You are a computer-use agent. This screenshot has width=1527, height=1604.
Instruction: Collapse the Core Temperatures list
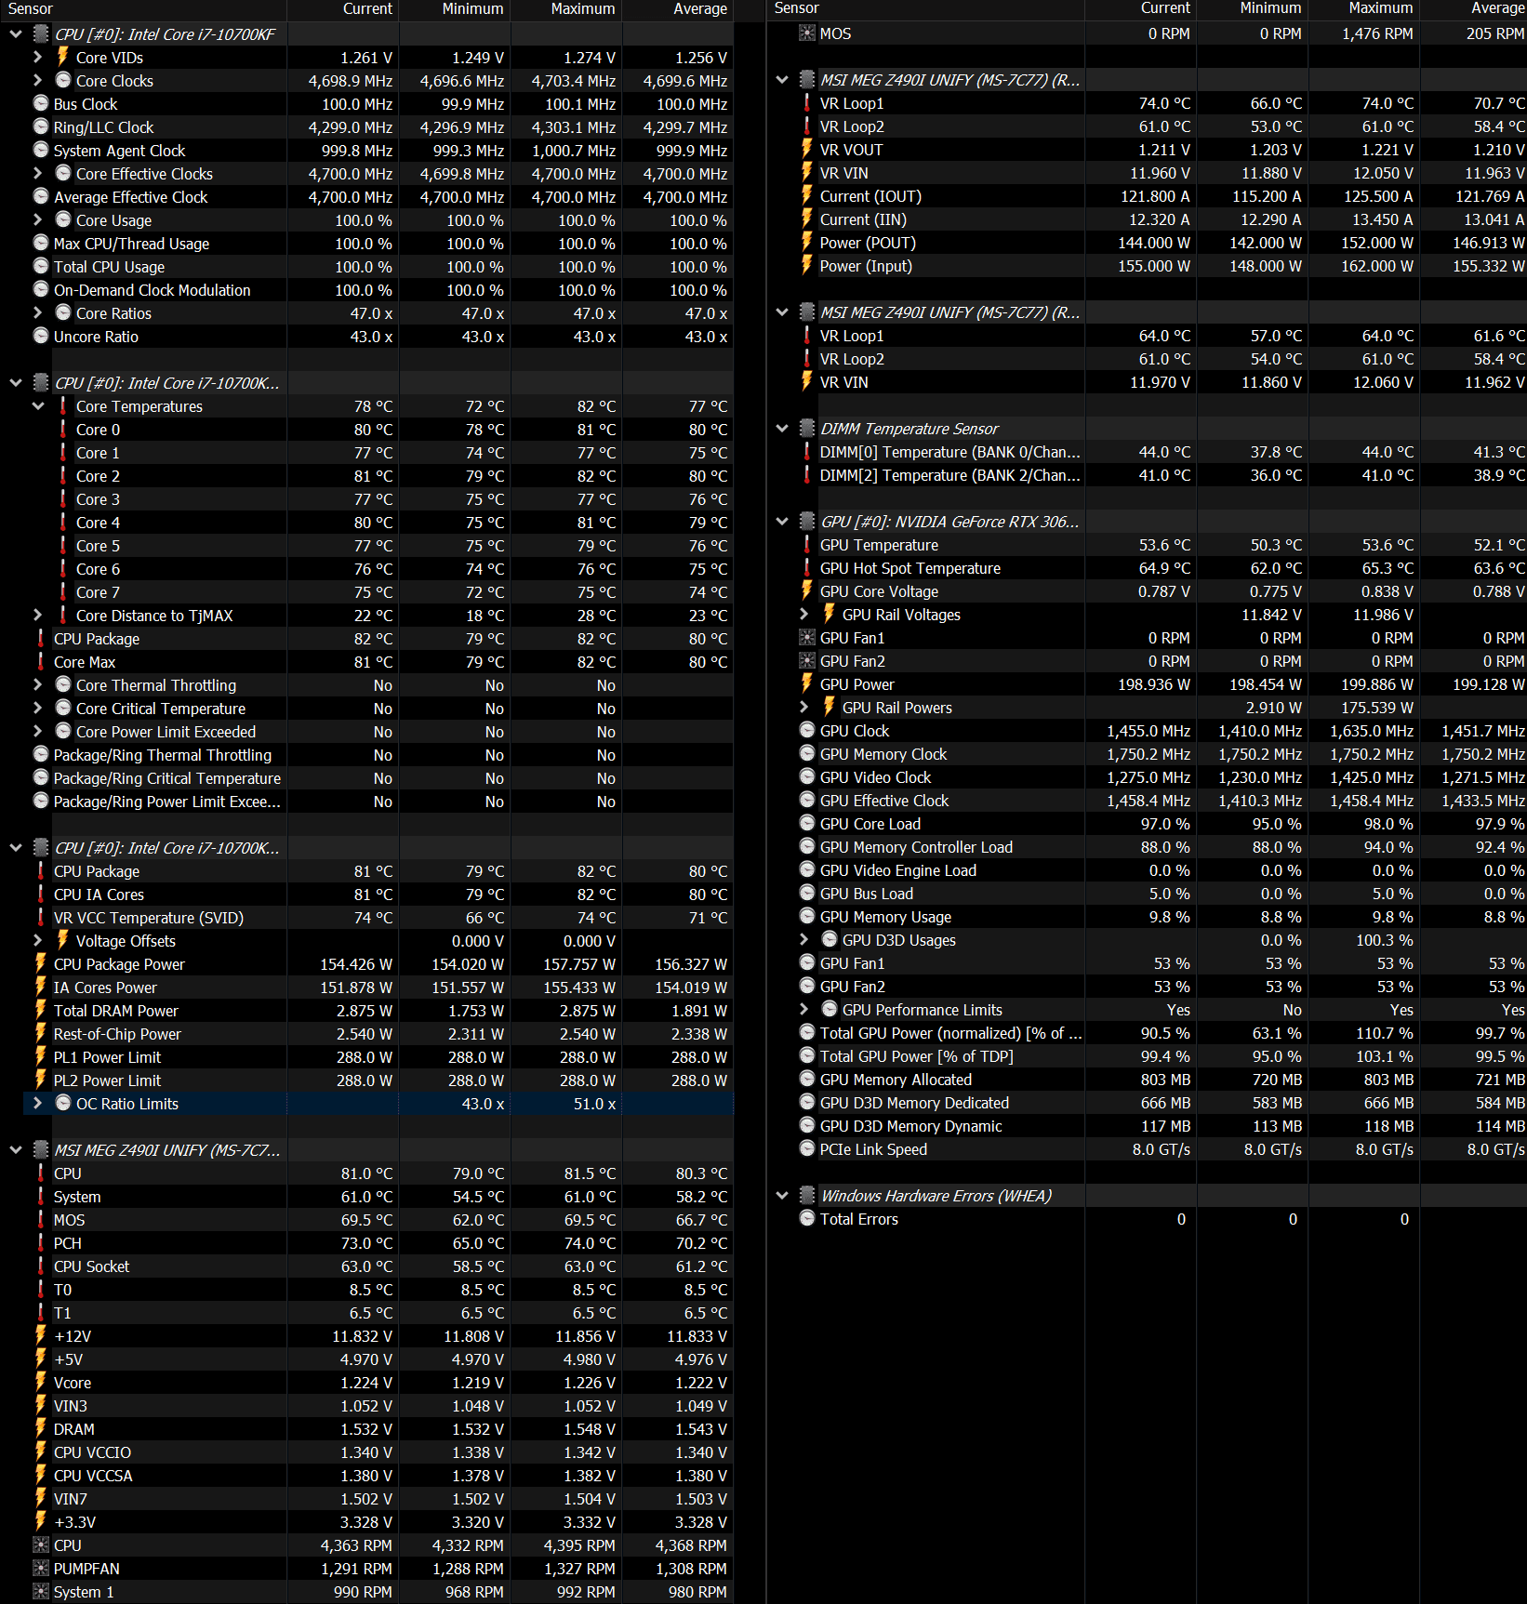[38, 406]
